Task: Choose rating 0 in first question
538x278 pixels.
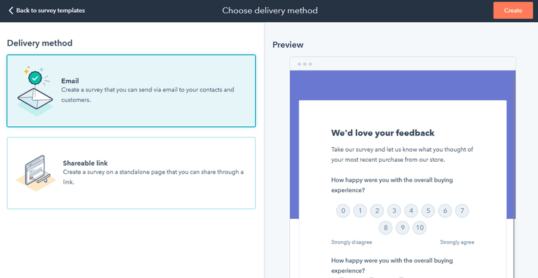Action: click(343, 211)
